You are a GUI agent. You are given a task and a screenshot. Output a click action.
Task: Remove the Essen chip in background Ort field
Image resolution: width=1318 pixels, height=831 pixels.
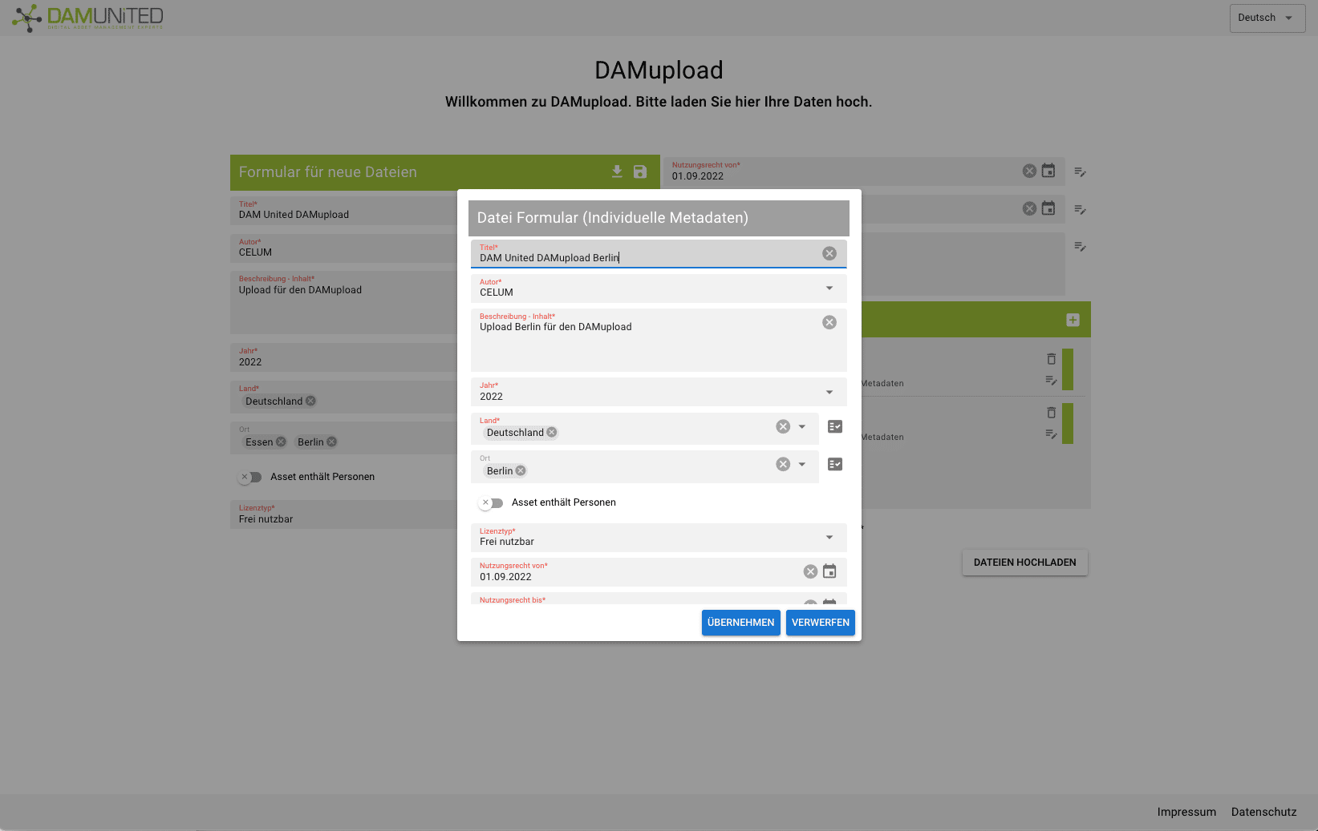[281, 442]
